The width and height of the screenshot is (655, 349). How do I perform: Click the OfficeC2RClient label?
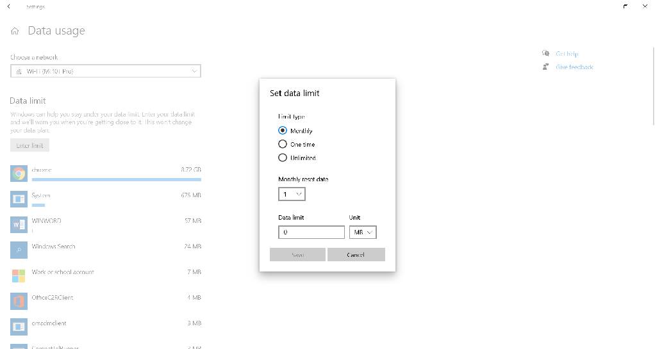(x=52, y=297)
